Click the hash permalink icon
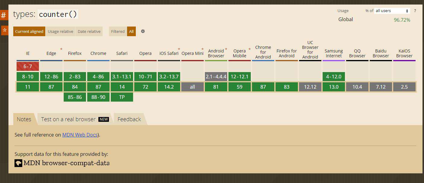This screenshot has height=183, width=424. (x=4, y=15)
